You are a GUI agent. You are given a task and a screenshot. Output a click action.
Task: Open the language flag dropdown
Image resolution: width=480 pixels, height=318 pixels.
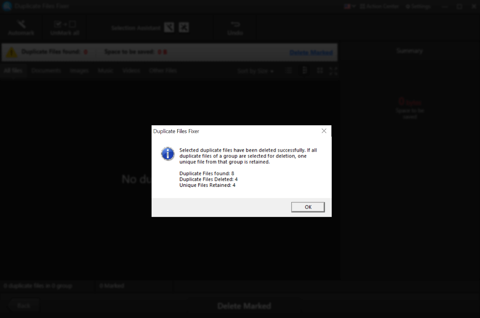tap(349, 6)
